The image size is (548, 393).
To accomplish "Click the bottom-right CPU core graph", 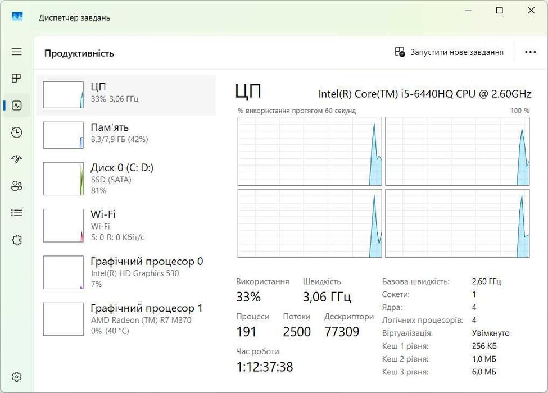I will pyautogui.click(x=457, y=223).
